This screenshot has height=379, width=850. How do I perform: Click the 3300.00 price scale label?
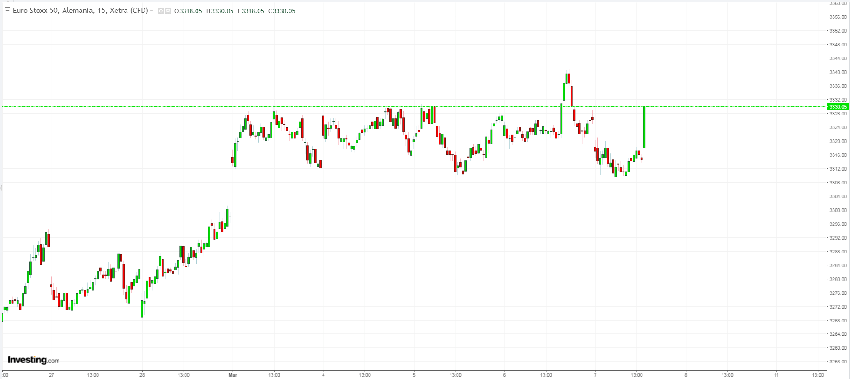838,210
